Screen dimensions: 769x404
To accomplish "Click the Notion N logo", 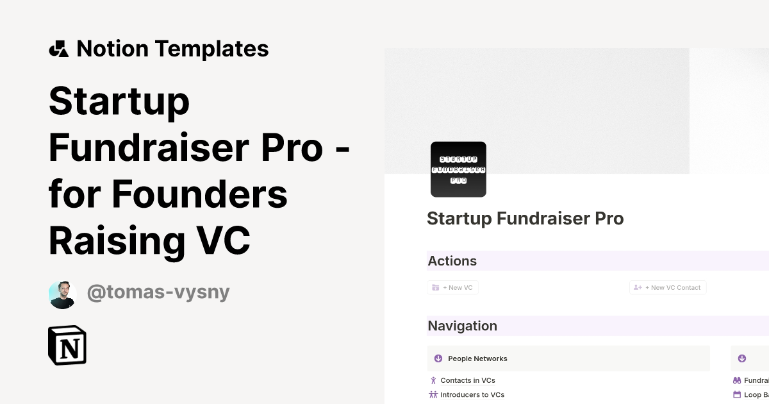I will tap(67, 345).
